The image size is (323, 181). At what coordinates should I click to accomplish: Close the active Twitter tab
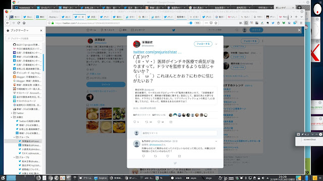click(83, 17)
